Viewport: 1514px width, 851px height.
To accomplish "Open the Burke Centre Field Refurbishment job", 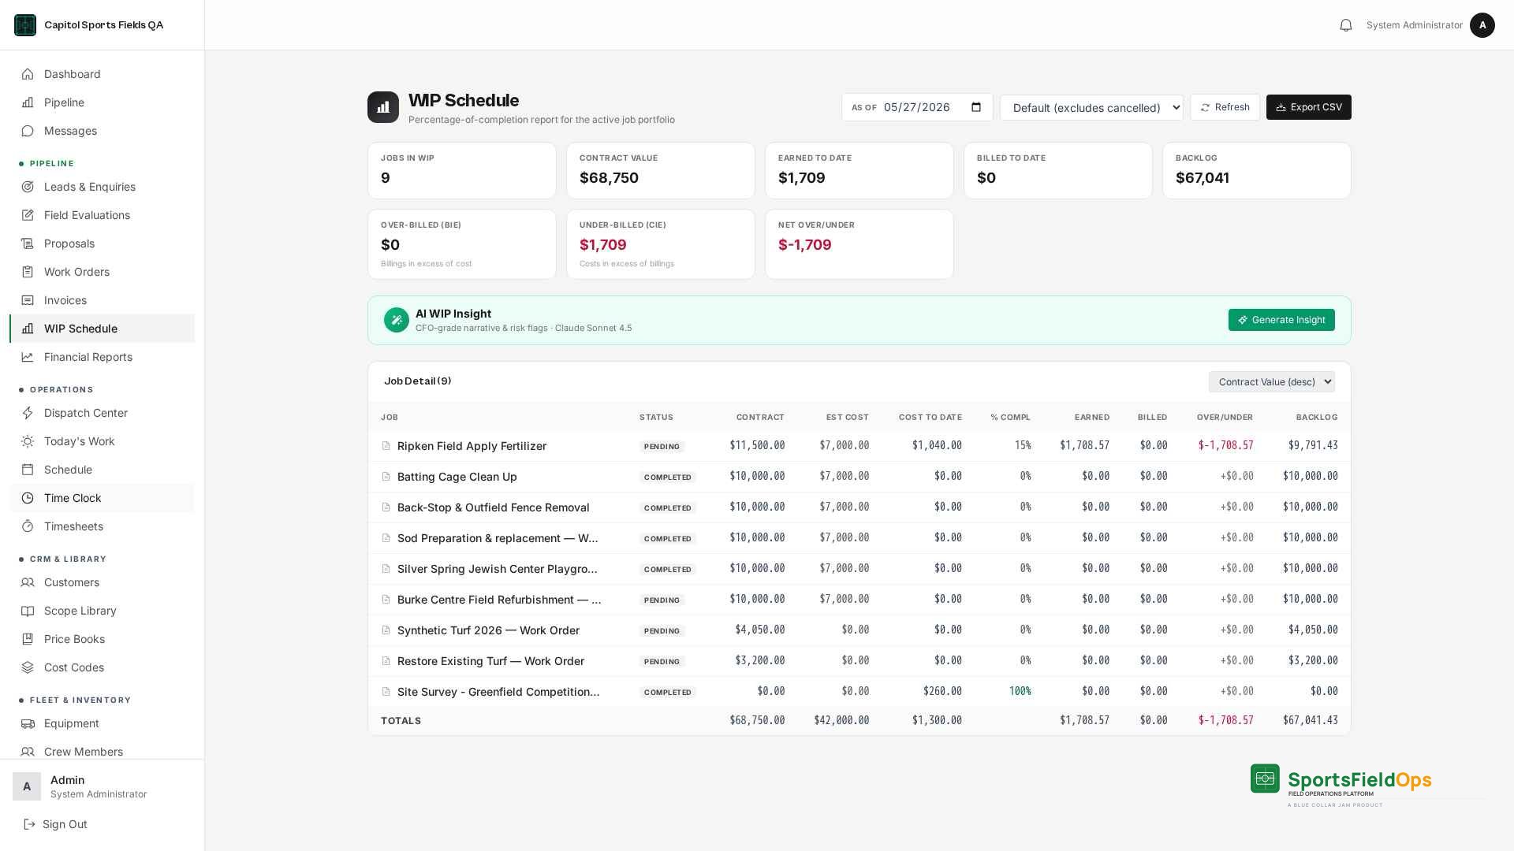I will point(499,600).
